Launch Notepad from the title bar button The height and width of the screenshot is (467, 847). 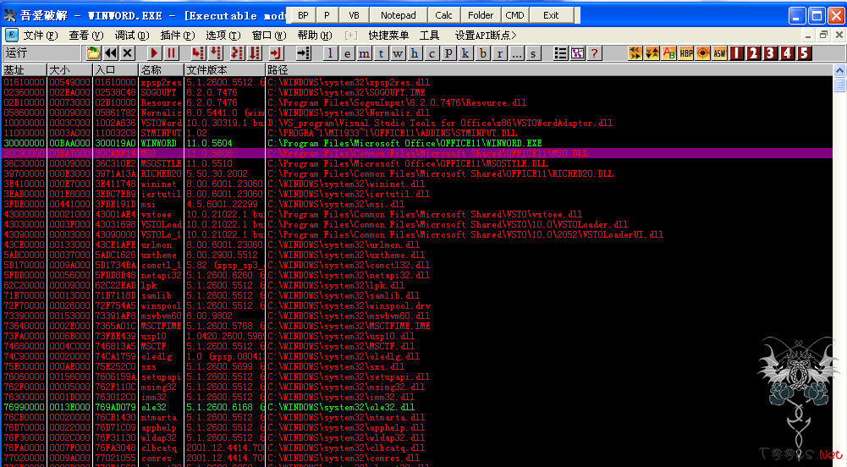pos(398,15)
